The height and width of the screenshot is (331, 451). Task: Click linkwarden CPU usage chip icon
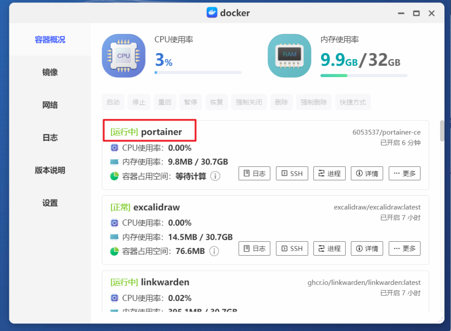click(x=115, y=298)
